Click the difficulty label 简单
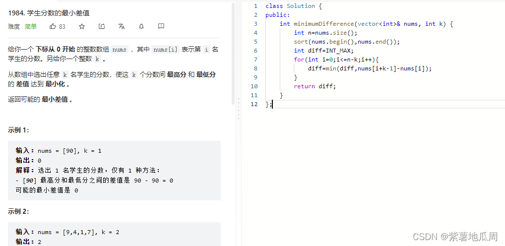The width and height of the screenshot is (505, 246). click(31, 26)
